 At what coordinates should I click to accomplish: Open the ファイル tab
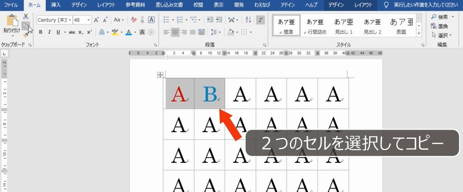click(12, 5)
